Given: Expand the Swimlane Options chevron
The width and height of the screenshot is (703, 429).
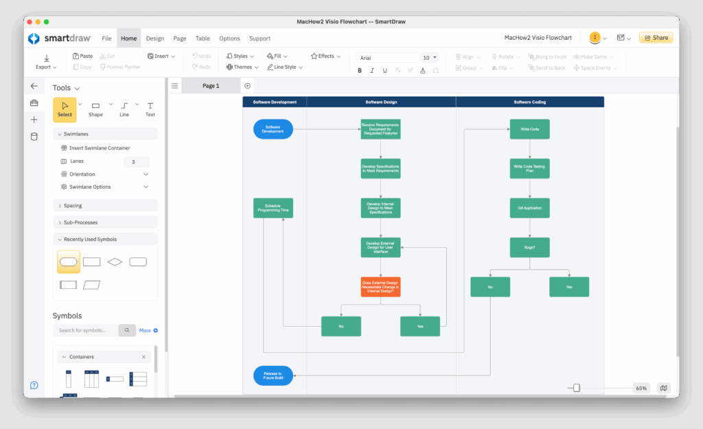Looking at the screenshot, I should (x=146, y=187).
